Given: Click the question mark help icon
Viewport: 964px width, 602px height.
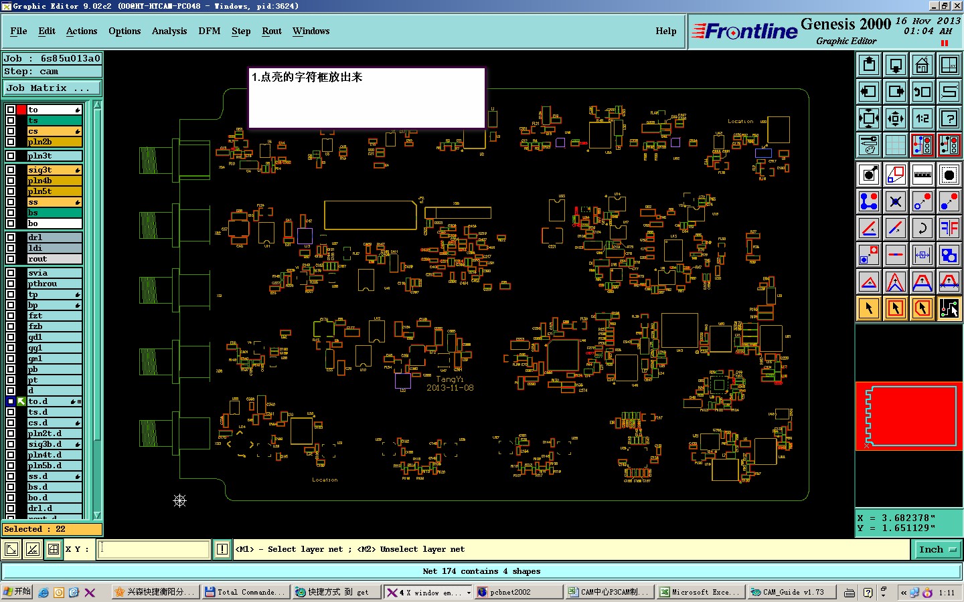Looking at the screenshot, I should tap(949, 118).
